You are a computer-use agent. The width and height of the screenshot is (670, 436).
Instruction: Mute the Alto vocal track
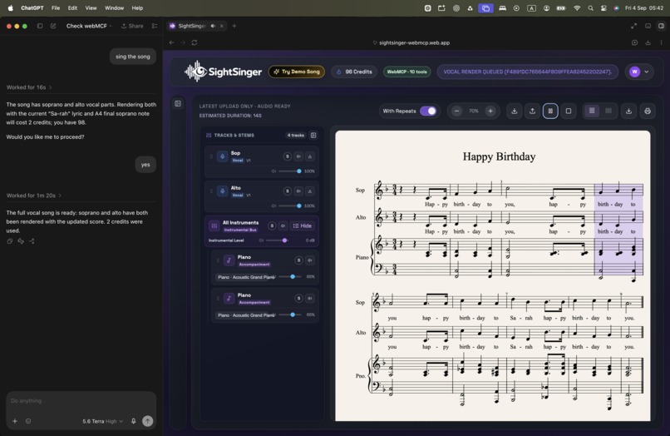(298, 191)
